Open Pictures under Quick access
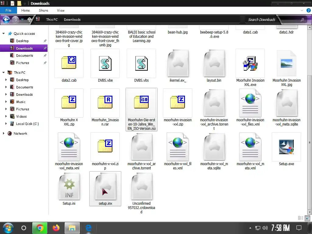 point(23,63)
